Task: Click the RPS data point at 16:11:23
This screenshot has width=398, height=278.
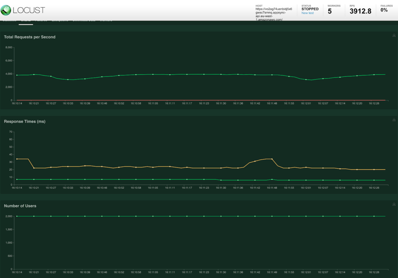Action: click(204, 74)
